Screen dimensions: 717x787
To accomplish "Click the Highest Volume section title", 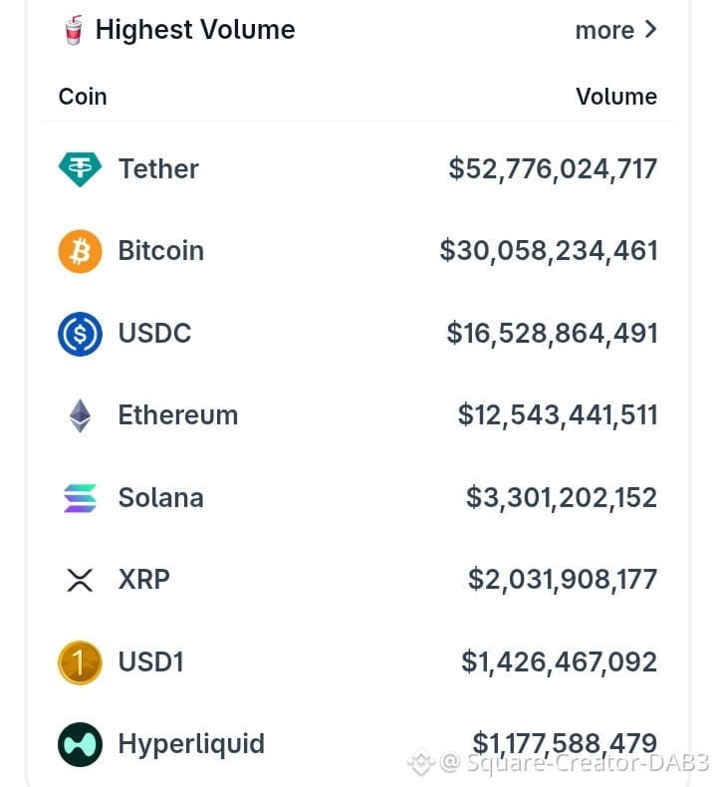I will click(195, 30).
